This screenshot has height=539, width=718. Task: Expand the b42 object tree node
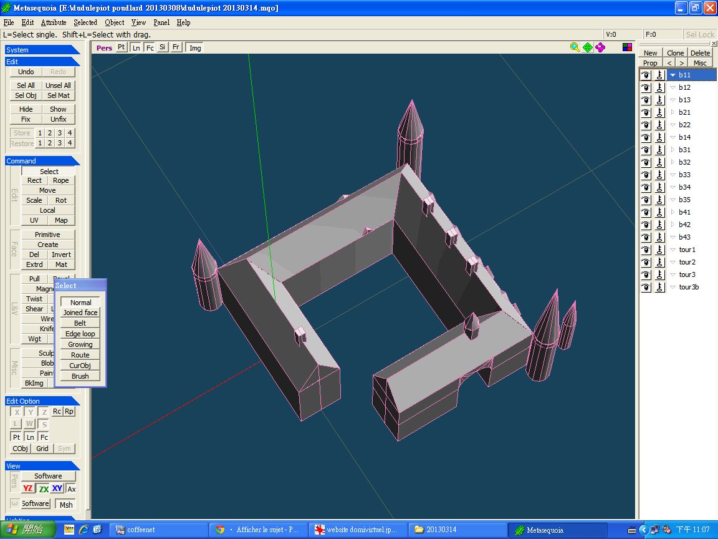tap(673, 225)
